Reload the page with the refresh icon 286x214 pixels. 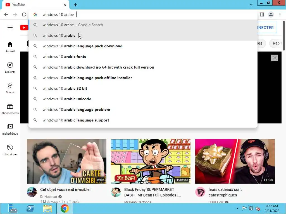[24, 14]
